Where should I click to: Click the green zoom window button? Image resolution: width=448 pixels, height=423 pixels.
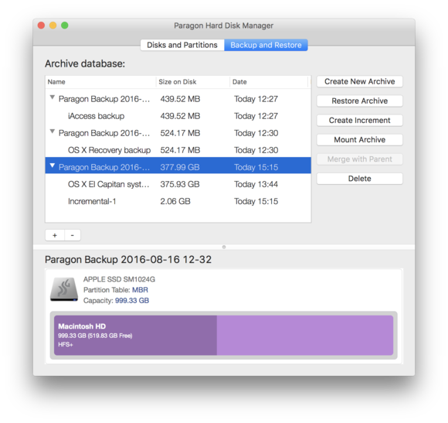(x=65, y=26)
